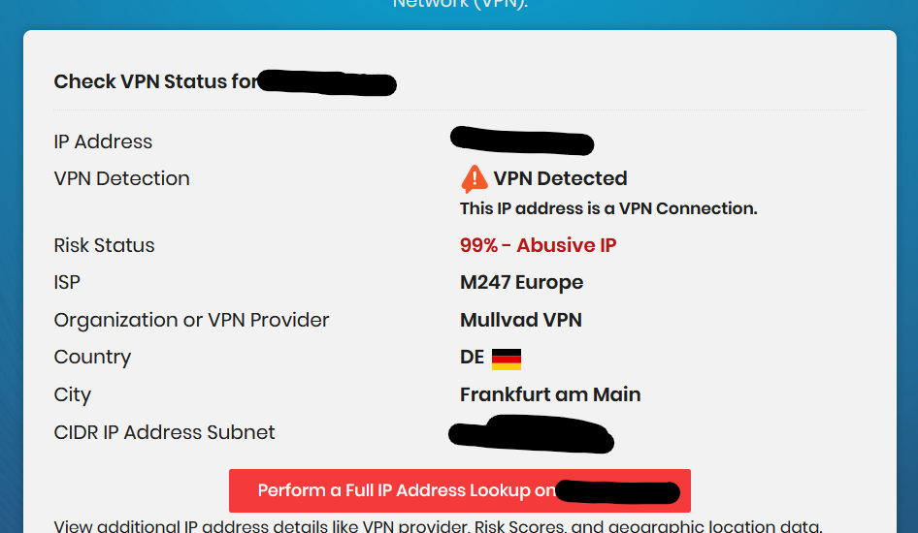Click the Mullvad VPN provider name
918x533 pixels.
point(520,320)
